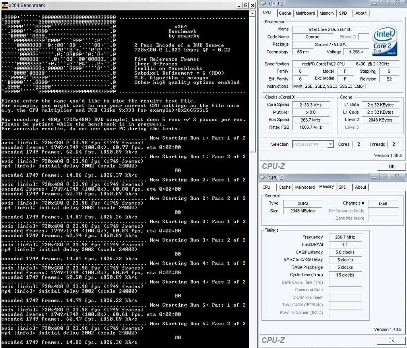Viewport: 407px width, 348px height.
Task: Click the grayed Level 3 cache field
Action: click(380, 127)
